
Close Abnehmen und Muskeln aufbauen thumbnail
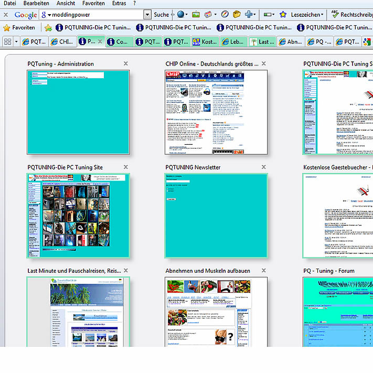point(263,271)
